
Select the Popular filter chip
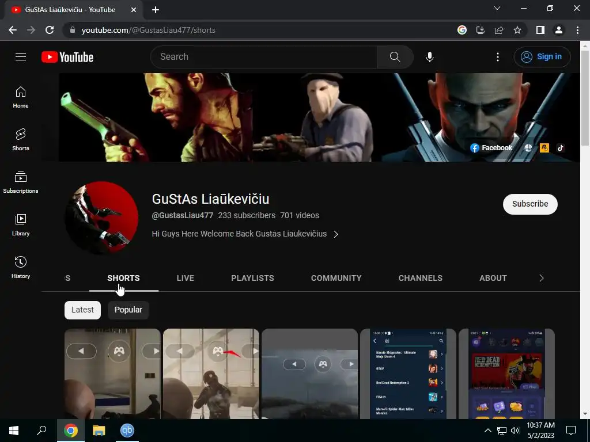pyautogui.click(x=128, y=310)
